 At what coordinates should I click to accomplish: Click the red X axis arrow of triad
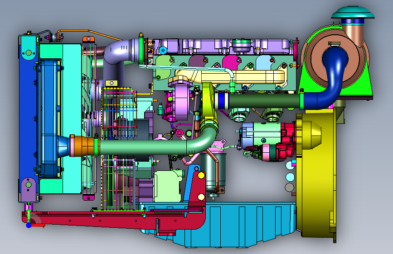pos(39,225)
